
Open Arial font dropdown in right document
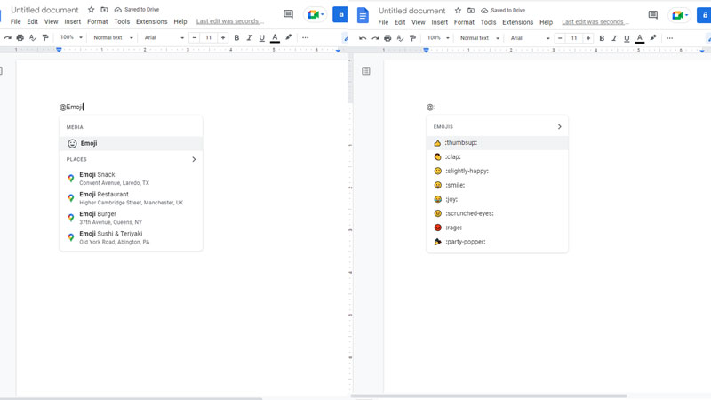pos(530,38)
